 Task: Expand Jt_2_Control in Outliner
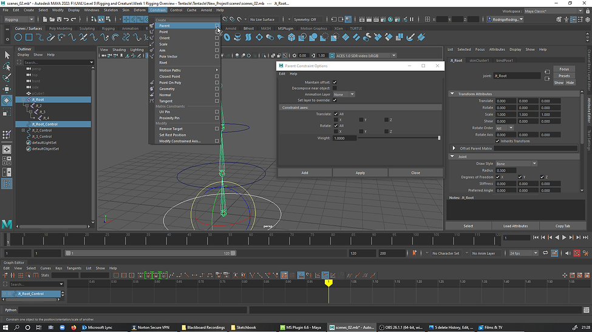[x=24, y=130]
